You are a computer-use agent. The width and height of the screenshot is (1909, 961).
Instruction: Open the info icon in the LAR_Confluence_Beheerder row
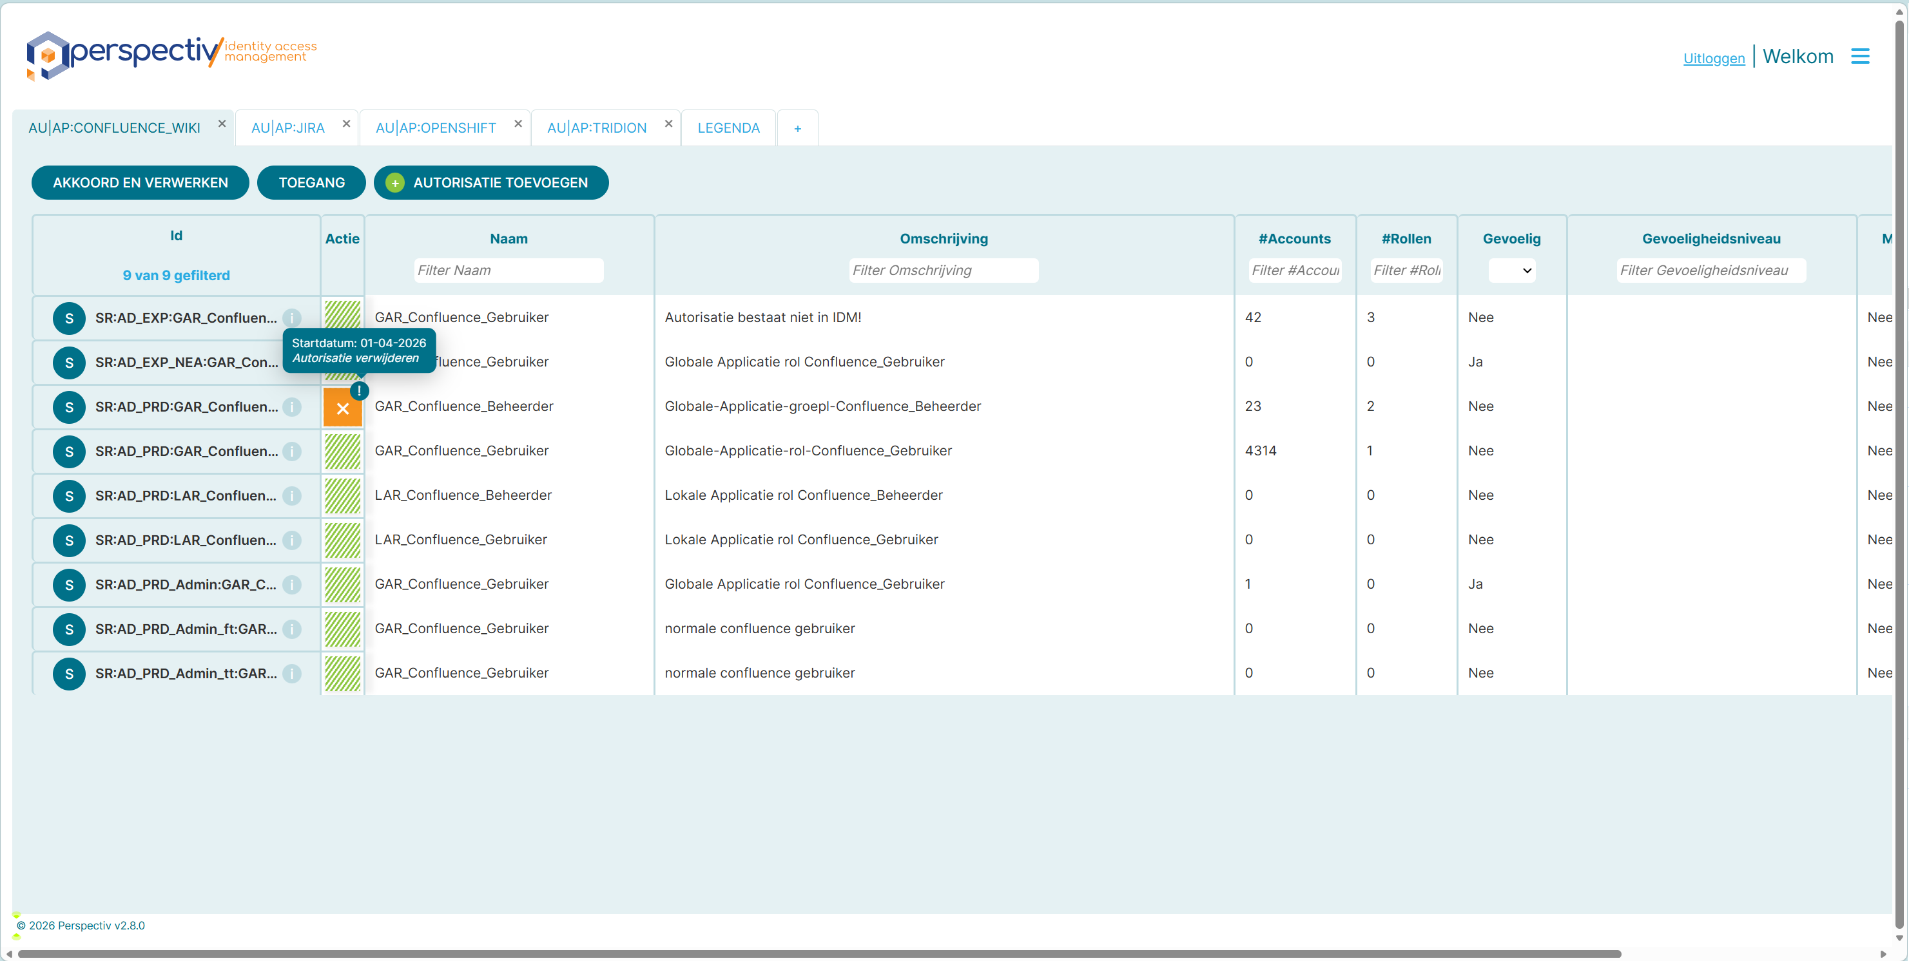(292, 496)
